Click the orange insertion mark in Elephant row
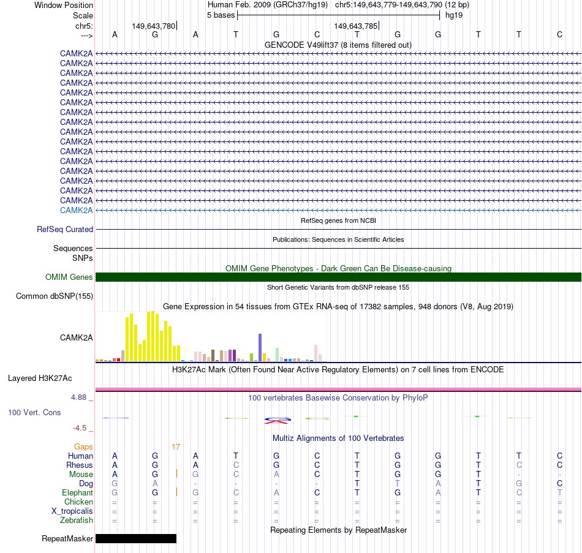Image resolution: width=582 pixels, height=553 pixels. pos(176,492)
